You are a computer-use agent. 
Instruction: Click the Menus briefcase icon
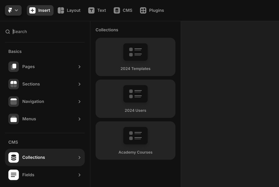click(x=13, y=119)
